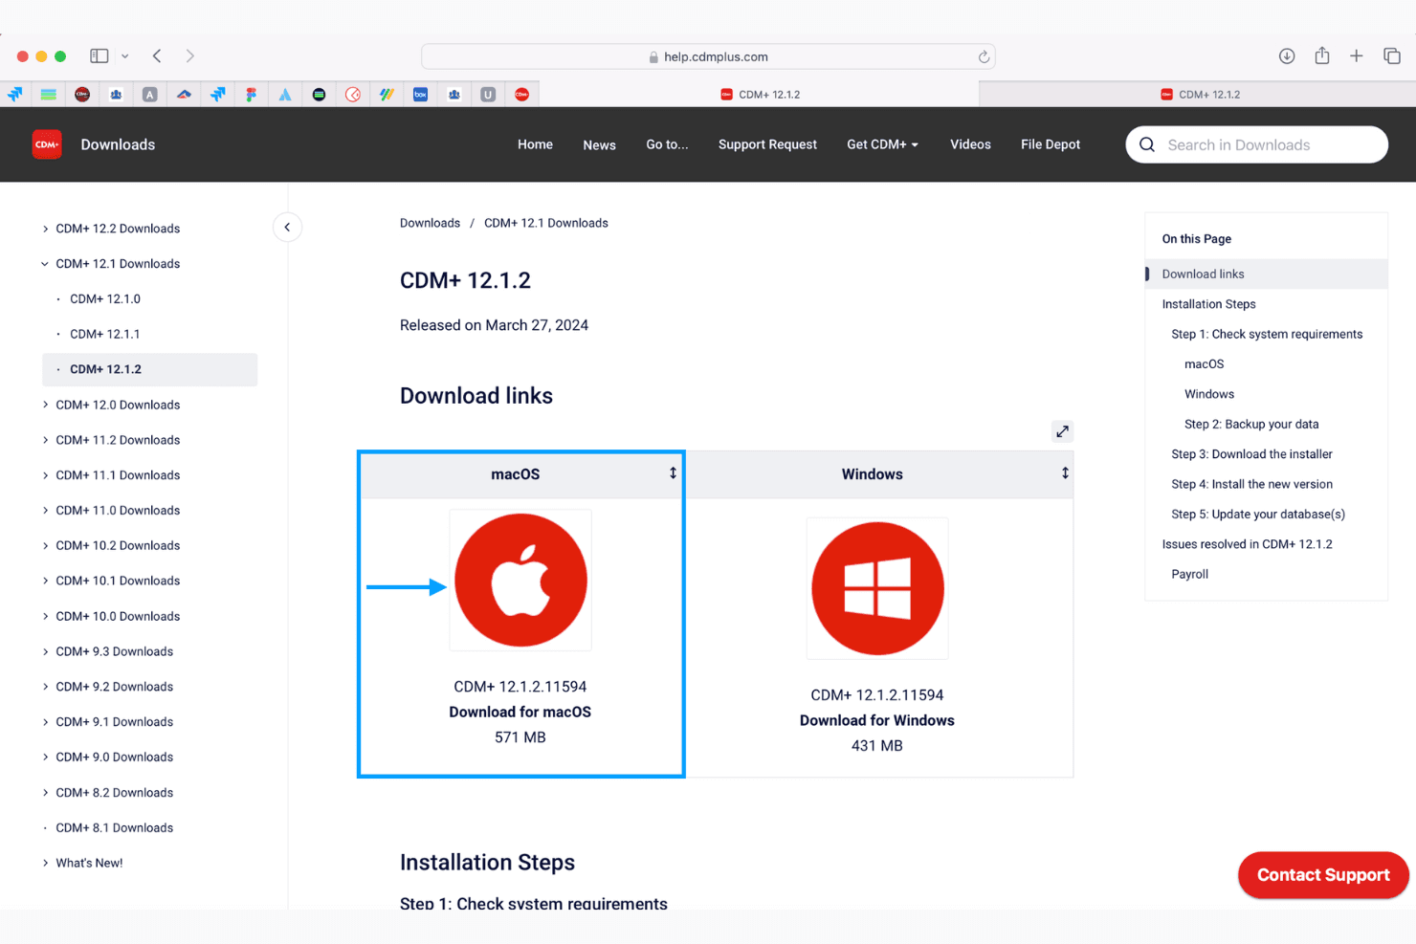Image resolution: width=1416 pixels, height=944 pixels.
Task: Click the Contact Support button
Action: pos(1323,875)
